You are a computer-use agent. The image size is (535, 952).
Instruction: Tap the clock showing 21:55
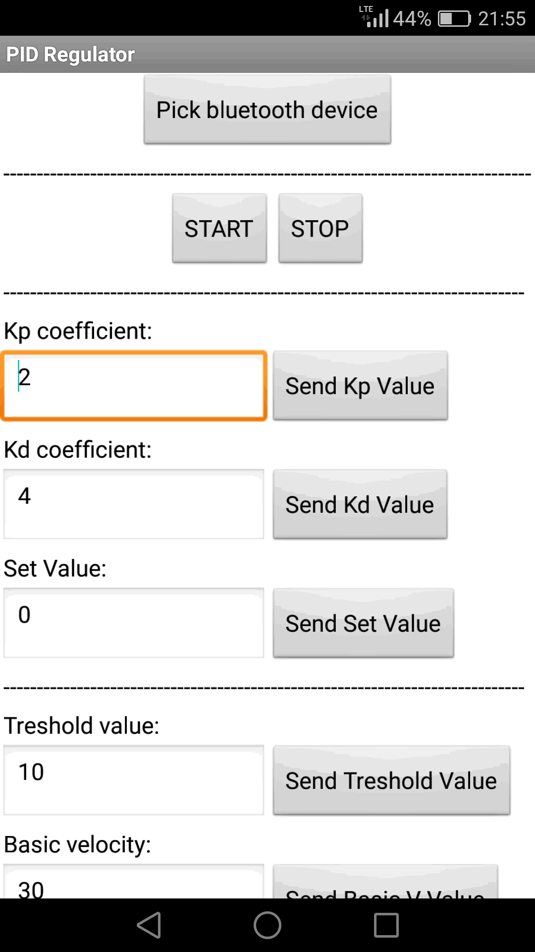point(502,19)
